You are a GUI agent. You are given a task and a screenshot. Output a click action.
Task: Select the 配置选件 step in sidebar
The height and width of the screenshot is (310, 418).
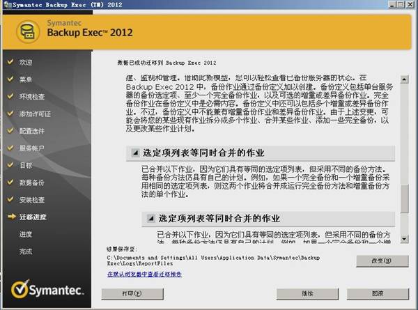point(32,131)
